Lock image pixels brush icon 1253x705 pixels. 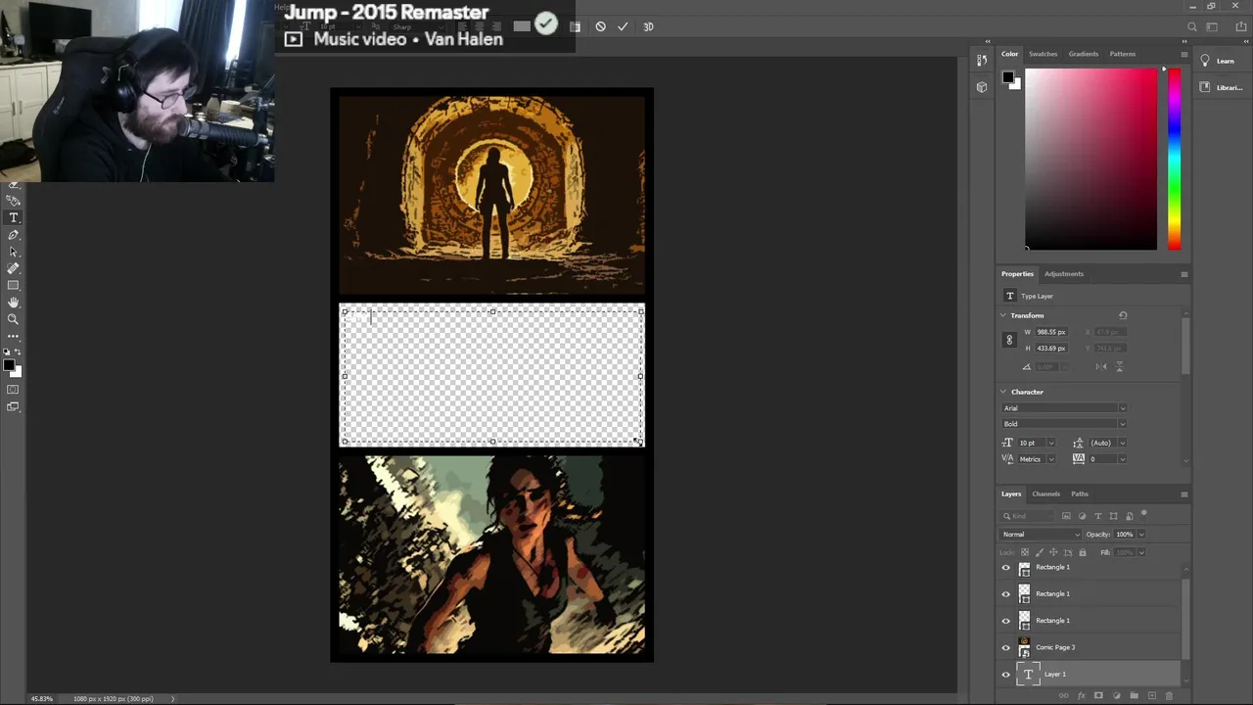pyautogui.click(x=1040, y=552)
